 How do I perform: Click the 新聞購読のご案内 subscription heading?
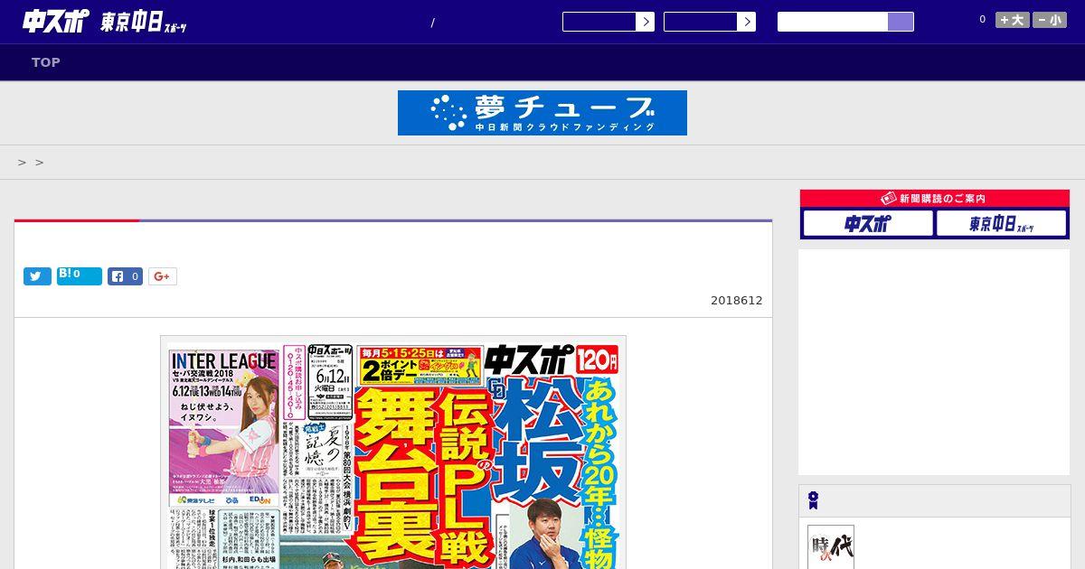pyautogui.click(x=935, y=199)
